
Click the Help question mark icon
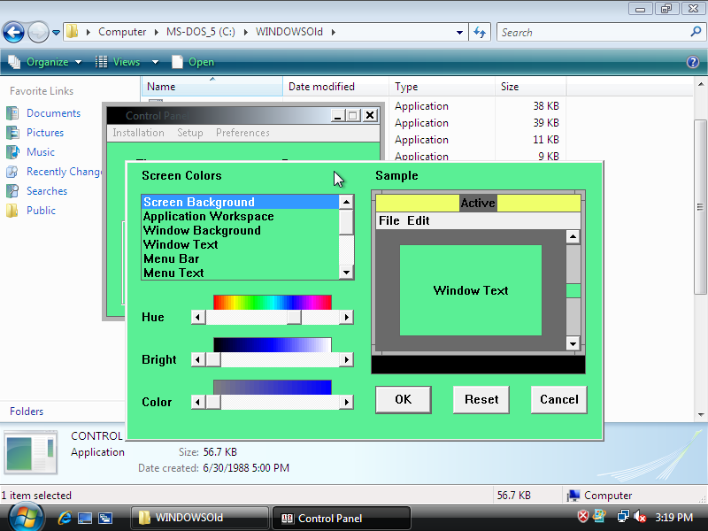point(693,62)
